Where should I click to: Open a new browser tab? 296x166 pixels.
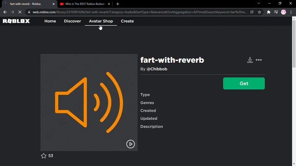117,4
